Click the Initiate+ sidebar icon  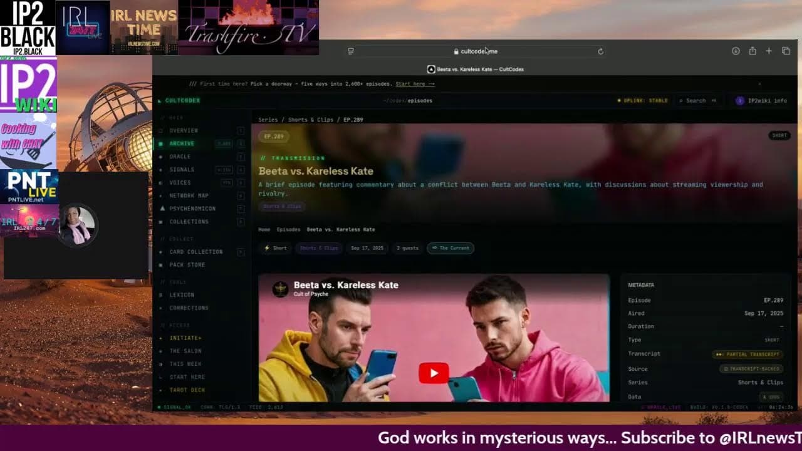pos(162,338)
